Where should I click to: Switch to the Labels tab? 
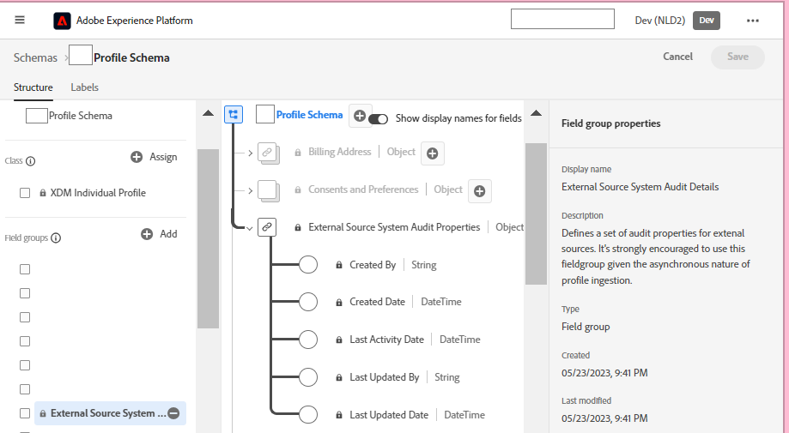[x=84, y=87]
